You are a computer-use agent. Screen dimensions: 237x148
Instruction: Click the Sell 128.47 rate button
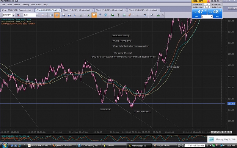(199, 13)
